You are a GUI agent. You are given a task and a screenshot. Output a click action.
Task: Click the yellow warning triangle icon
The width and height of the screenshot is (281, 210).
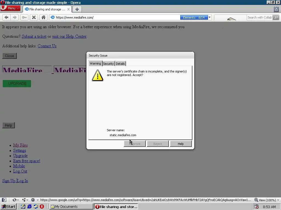pyautogui.click(x=97, y=75)
